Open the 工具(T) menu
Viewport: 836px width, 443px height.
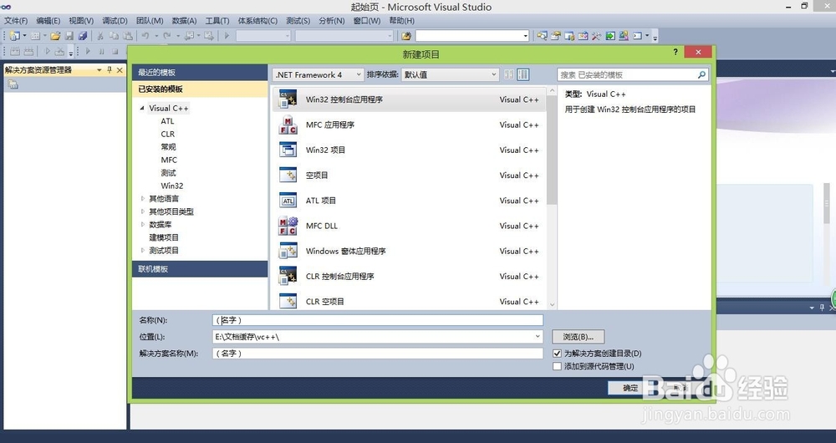(217, 21)
